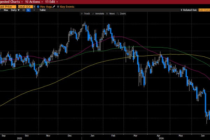Show News on the chart
This screenshot has width=210, height=140.
coord(110,14)
